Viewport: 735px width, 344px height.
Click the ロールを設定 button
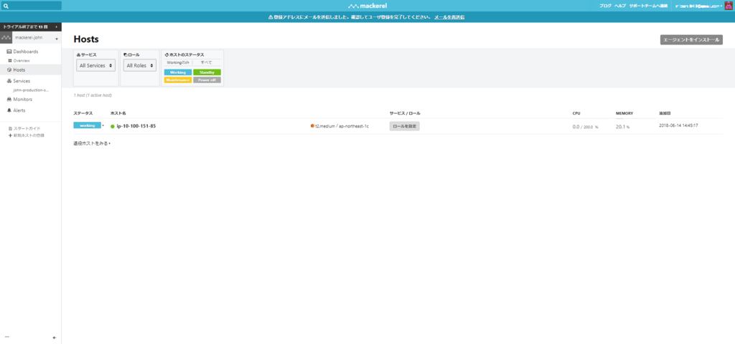[405, 126]
